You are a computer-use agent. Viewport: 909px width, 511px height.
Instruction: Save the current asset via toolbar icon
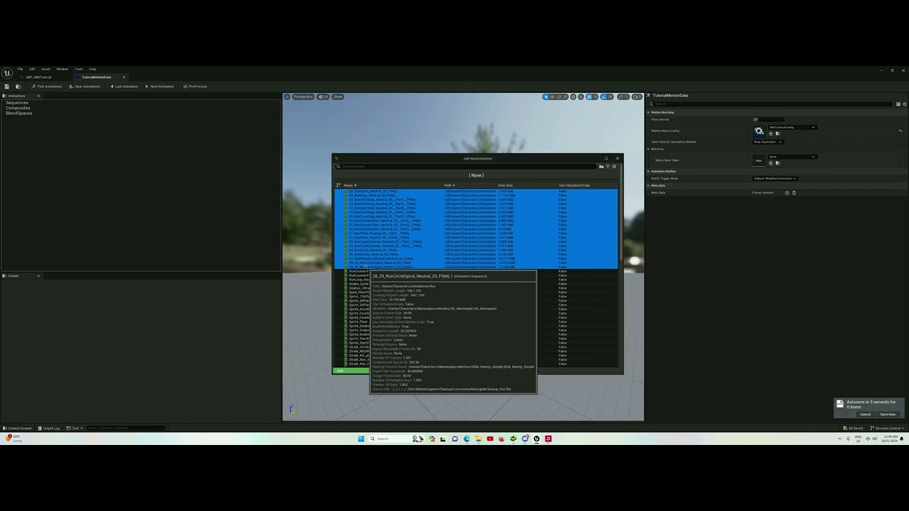pyautogui.click(x=7, y=87)
